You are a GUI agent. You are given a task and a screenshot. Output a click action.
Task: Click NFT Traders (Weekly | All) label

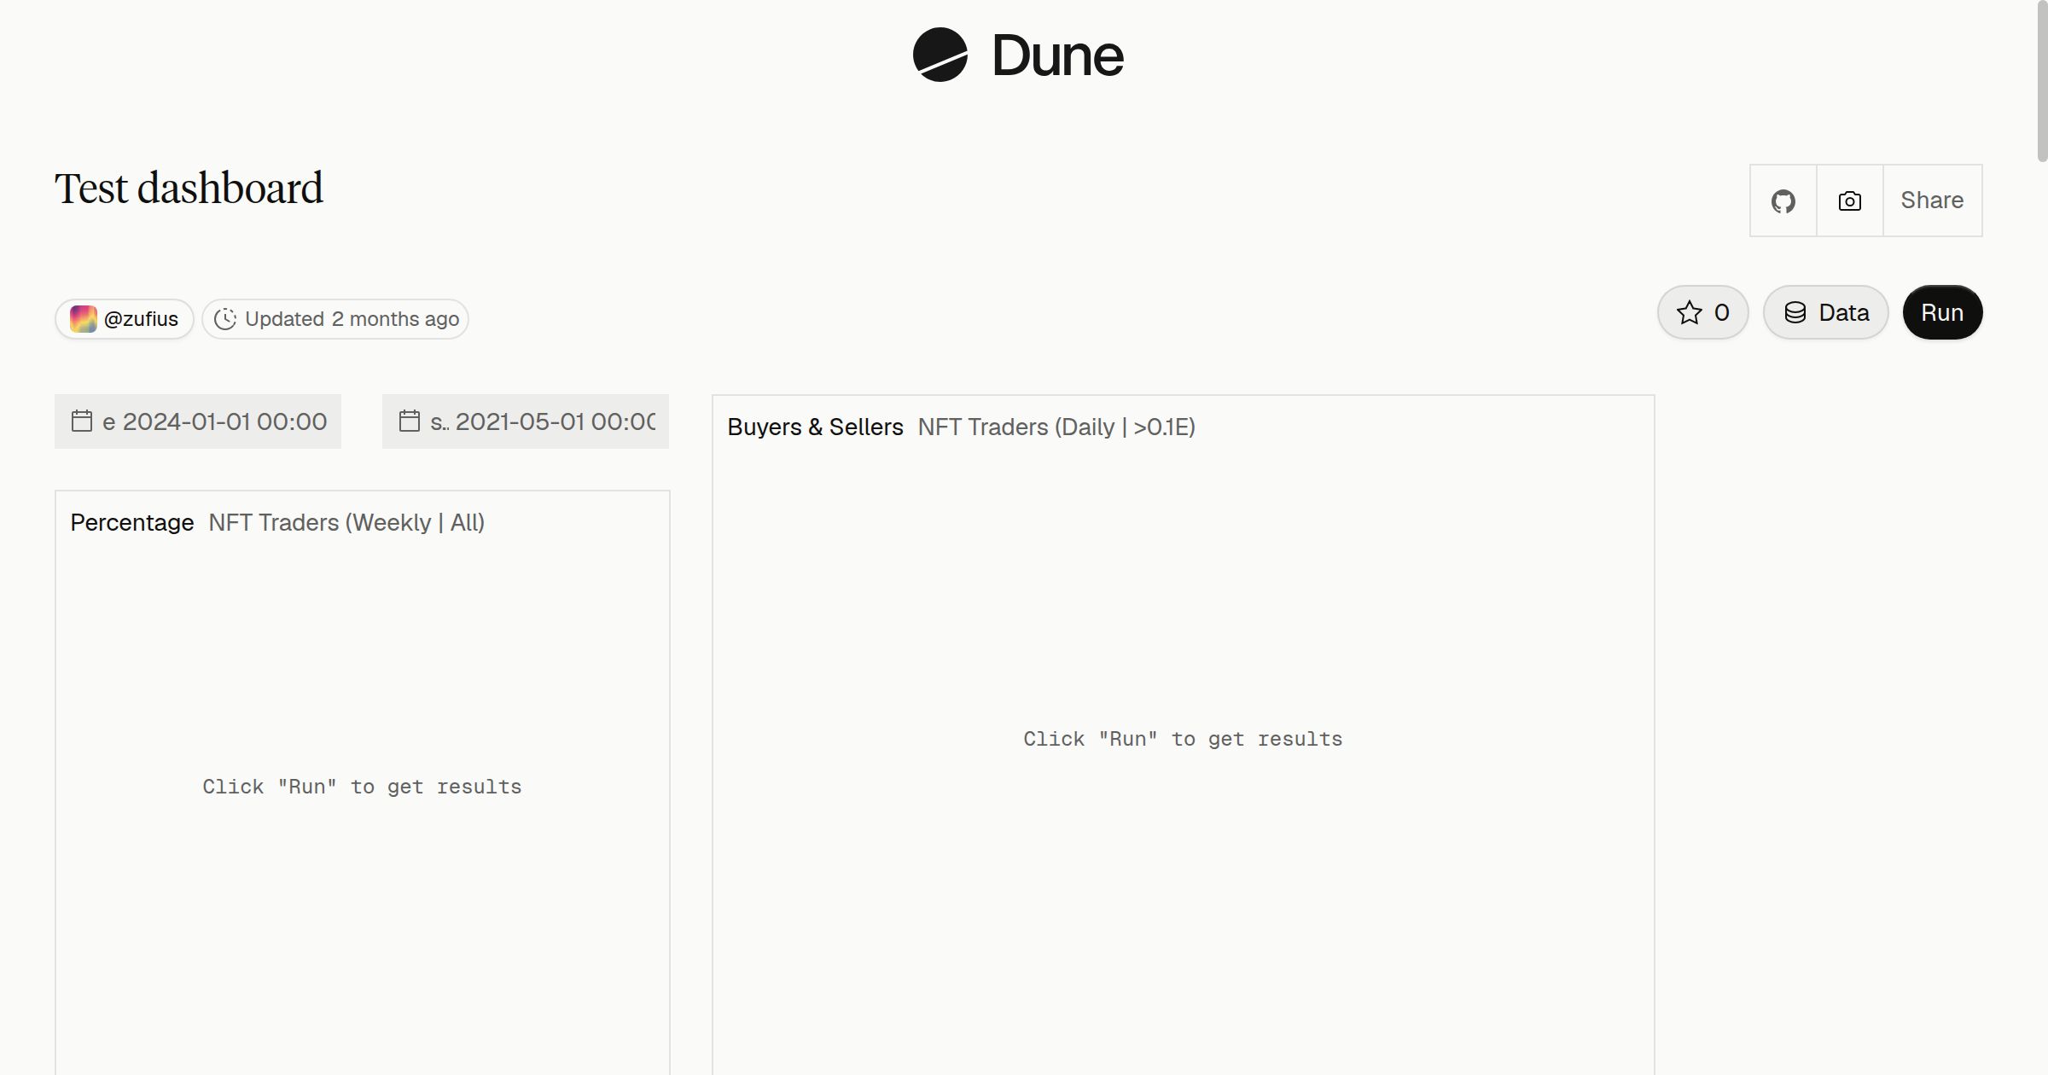click(x=346, y=522)
